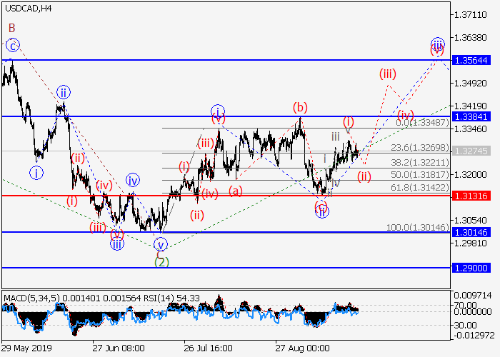The width and height of the screenshot is (500, 357).
Task: Select the projected red (iv) wave label
Action: [406, 114]
